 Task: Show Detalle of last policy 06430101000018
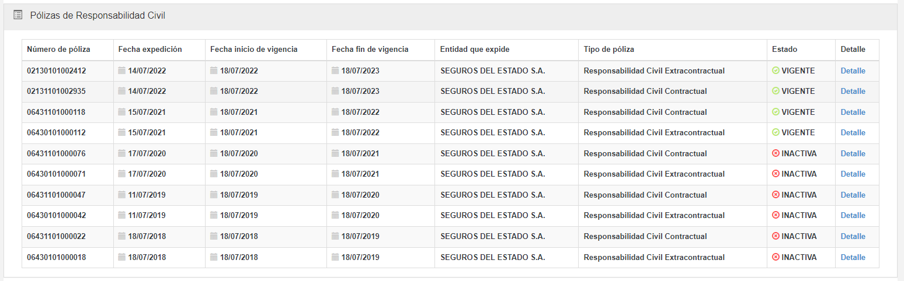pos(853,257)
